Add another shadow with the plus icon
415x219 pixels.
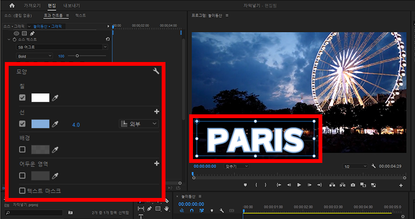point(157,163)
